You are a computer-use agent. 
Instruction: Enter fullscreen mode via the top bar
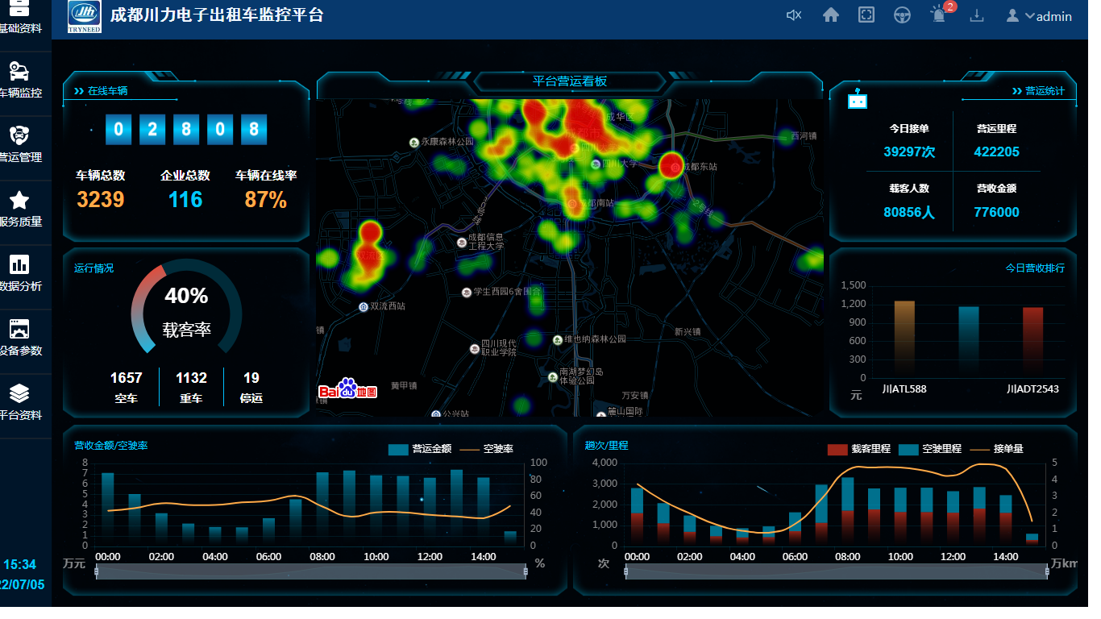coord(866,15)
